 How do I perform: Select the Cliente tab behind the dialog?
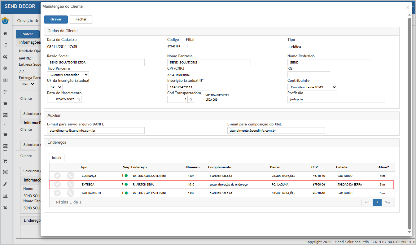click(26, 98)
